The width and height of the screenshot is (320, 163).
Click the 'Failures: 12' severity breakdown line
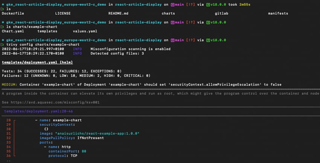pyautogui.click(x=76, y=76)
